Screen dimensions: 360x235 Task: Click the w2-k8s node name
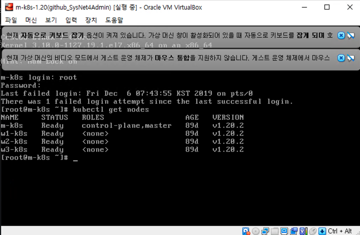(x=14, y=142)
